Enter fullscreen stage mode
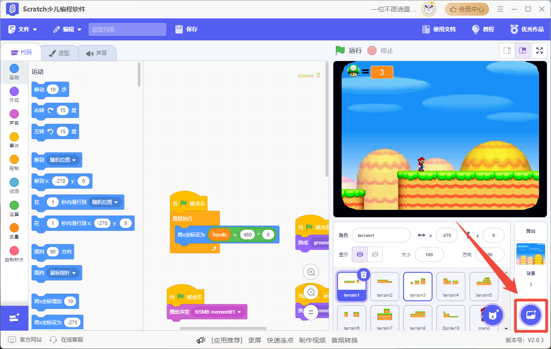551x349 pixels. (x=540, y=51)
